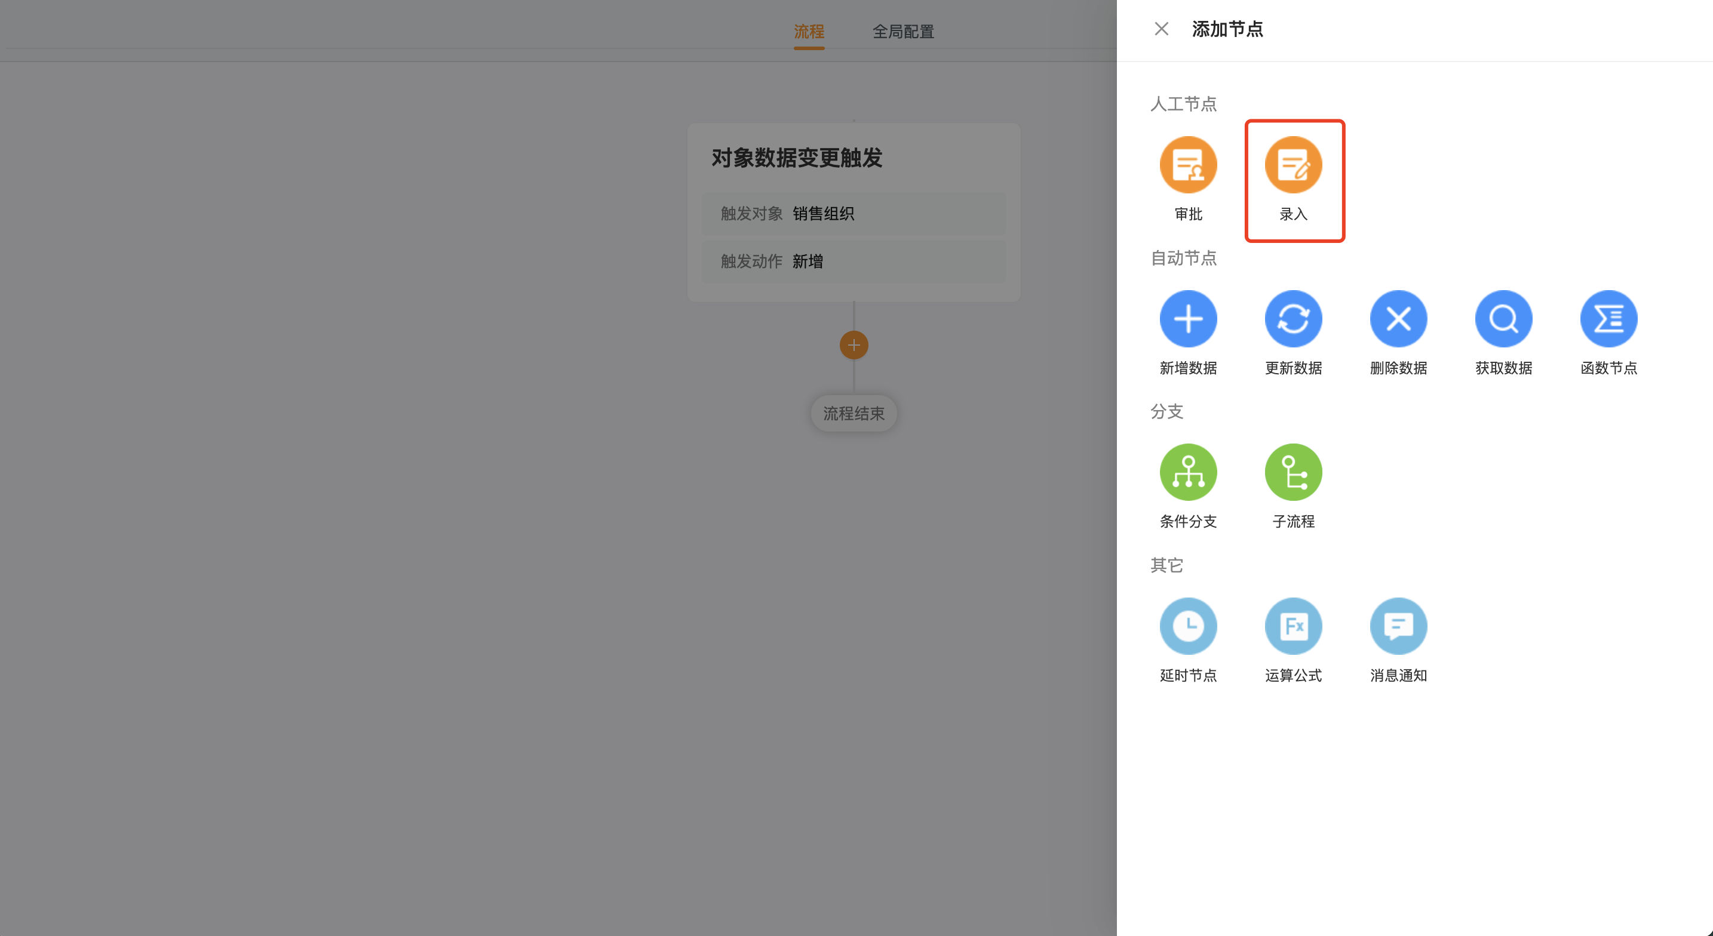Click the 触发动作 新增 row
The image size is (1713, 936).
coord(853,261)
